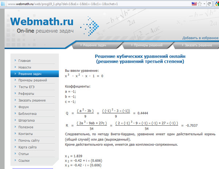The image size is (219, 169).
Task: Select highlighted 'Решение задач' sidebar item
Action: tap(35, 74)
